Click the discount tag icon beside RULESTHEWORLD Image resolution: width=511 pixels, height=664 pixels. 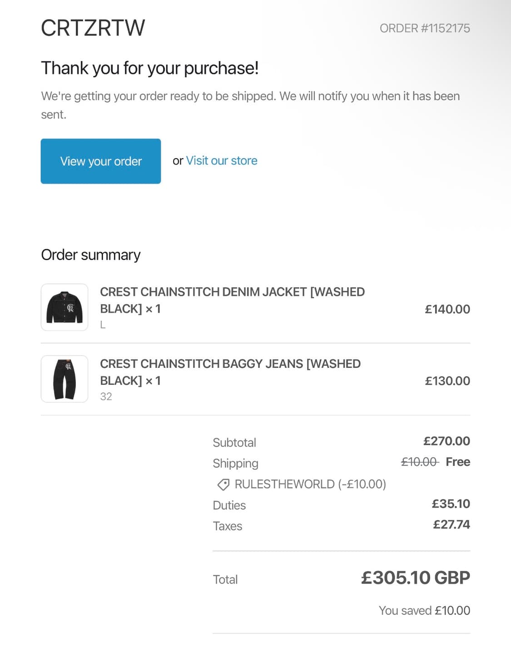[223, 485]
